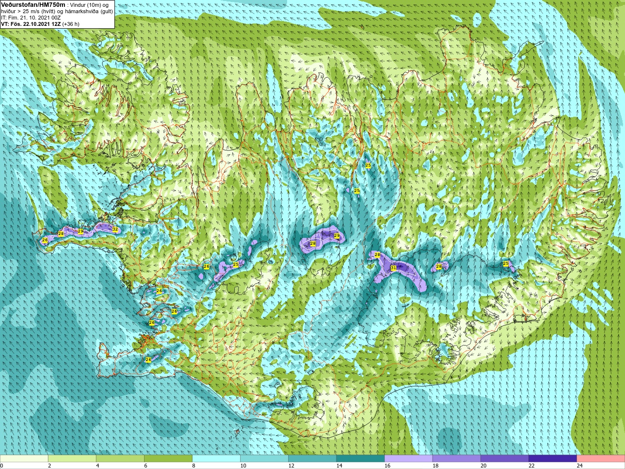Click the legend scale number 20
Image resolution: width=625 pixels, height=469 pixels.
click(x=483, y=466)
